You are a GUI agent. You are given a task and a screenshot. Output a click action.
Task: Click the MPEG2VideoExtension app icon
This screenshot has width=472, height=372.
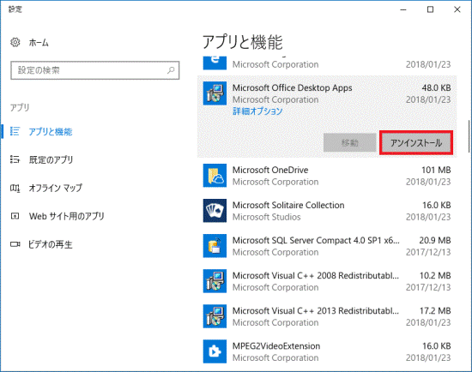(215, 351)
